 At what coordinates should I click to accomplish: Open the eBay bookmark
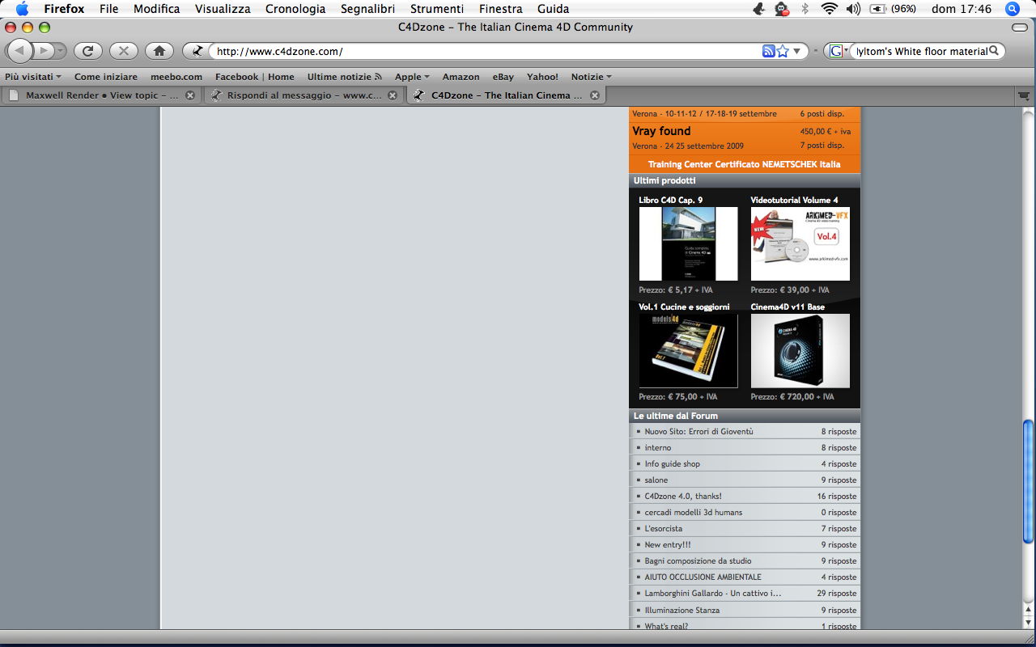point(503,77)
